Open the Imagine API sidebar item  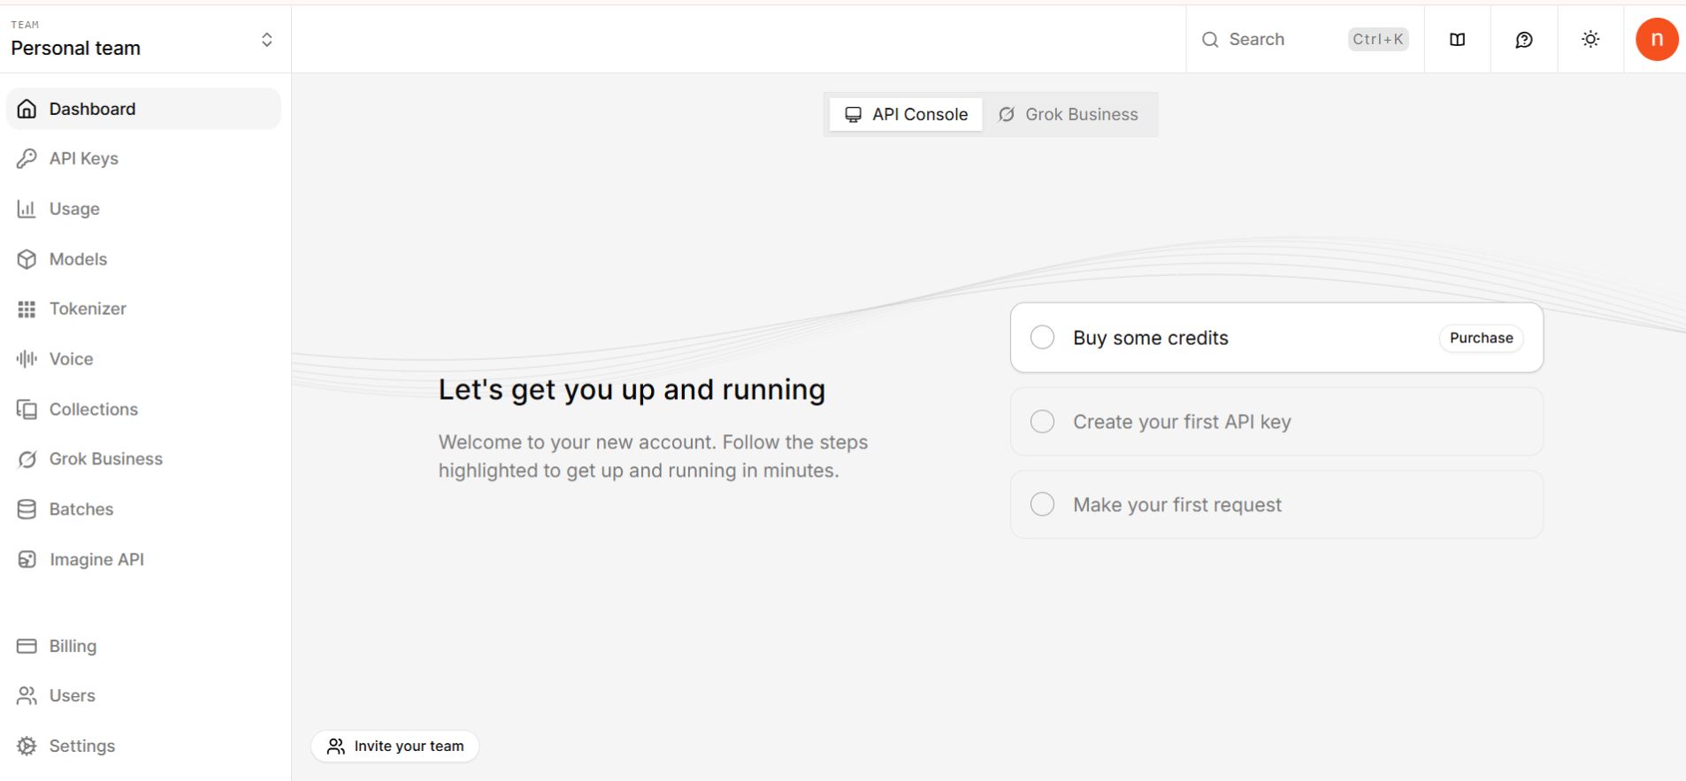(96, 559)
